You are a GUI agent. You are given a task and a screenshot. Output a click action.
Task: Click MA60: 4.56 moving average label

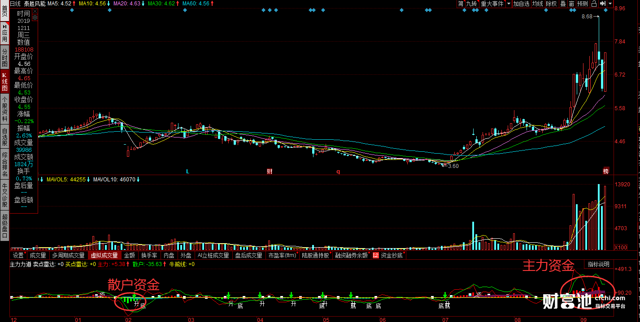coord(196,4)
